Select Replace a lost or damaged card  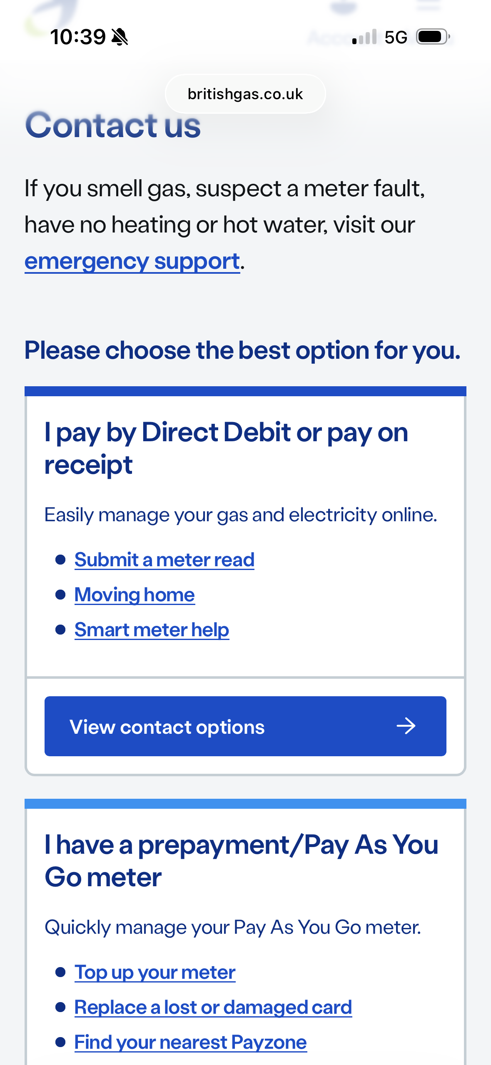pyautogui.click(x=213, y=1007)
